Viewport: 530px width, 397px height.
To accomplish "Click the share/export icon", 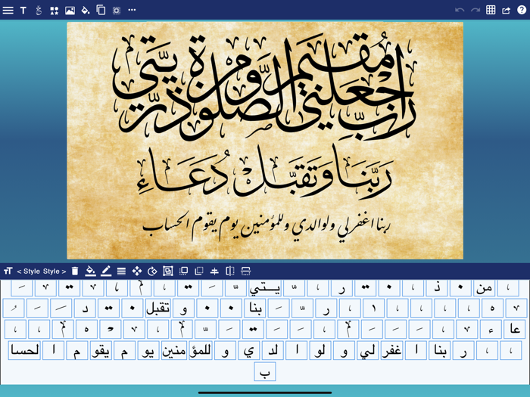I will (507, 10).
